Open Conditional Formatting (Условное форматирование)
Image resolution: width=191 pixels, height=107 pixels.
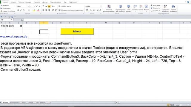109,8
